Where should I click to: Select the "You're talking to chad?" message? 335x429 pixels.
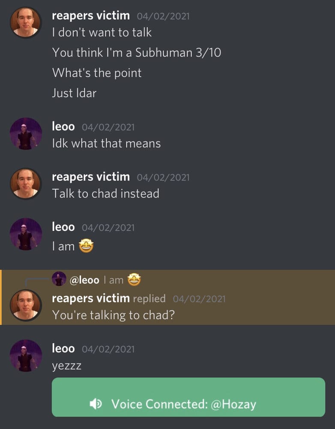114,315
